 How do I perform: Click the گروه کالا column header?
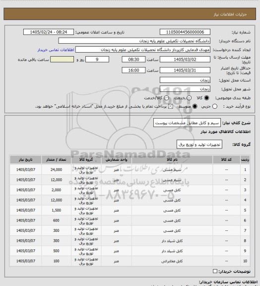pyautogui.click(x=86, y=159)
